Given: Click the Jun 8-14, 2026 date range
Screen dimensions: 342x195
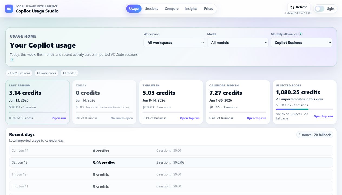Looking at the screenshot, I should [x=154, y=100].
